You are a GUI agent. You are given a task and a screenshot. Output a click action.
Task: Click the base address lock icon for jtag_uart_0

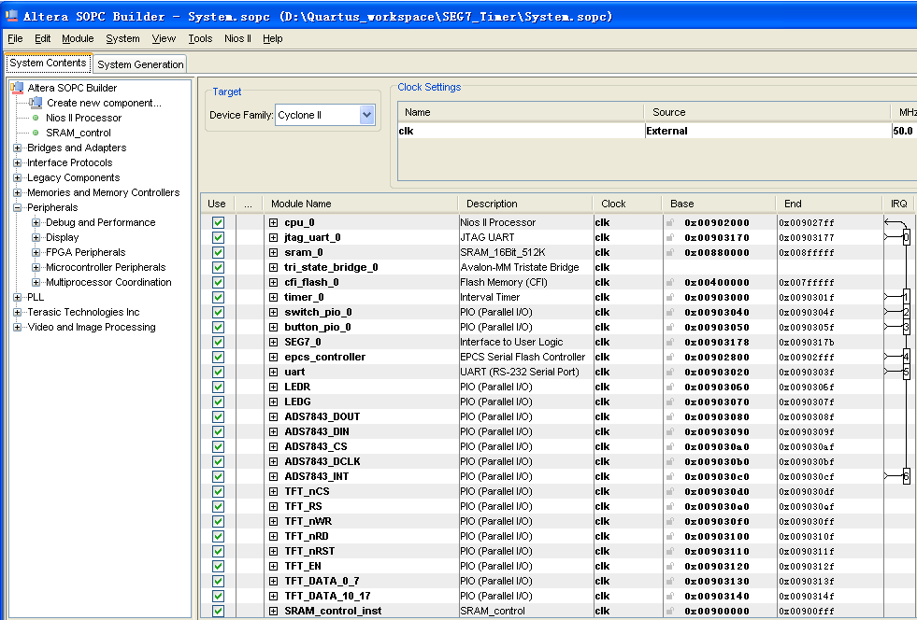pos(670,238)
